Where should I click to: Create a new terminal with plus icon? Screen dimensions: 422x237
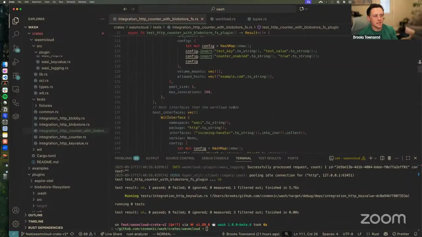371,158
